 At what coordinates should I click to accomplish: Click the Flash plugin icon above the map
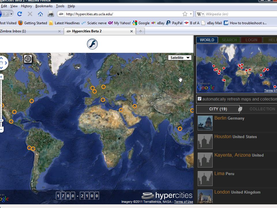click(92, 44)
